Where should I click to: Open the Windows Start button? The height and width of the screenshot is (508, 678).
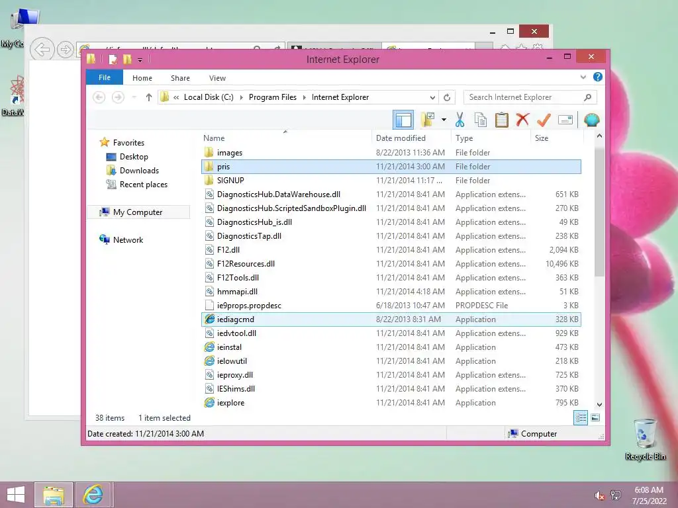point(16,495)
